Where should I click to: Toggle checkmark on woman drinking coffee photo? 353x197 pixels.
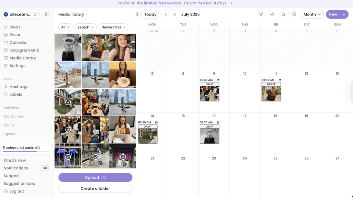click(96, 47)
